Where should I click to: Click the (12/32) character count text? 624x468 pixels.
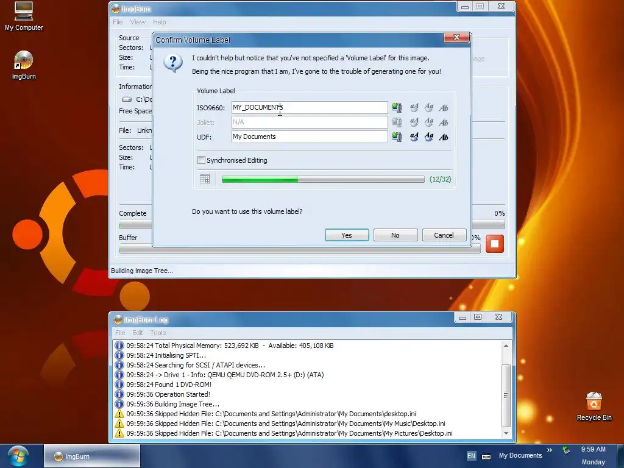(440, 179)
